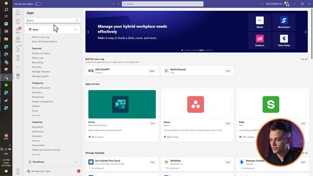Screen dimensions: 313x176
Task: Click the BoldDesk app icon
Action: [166, 162]
